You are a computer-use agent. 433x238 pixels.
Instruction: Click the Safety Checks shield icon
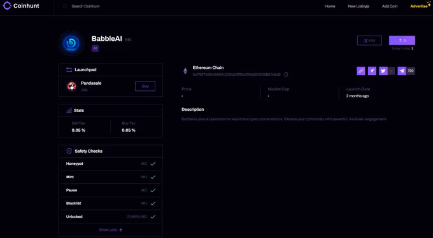69,151
